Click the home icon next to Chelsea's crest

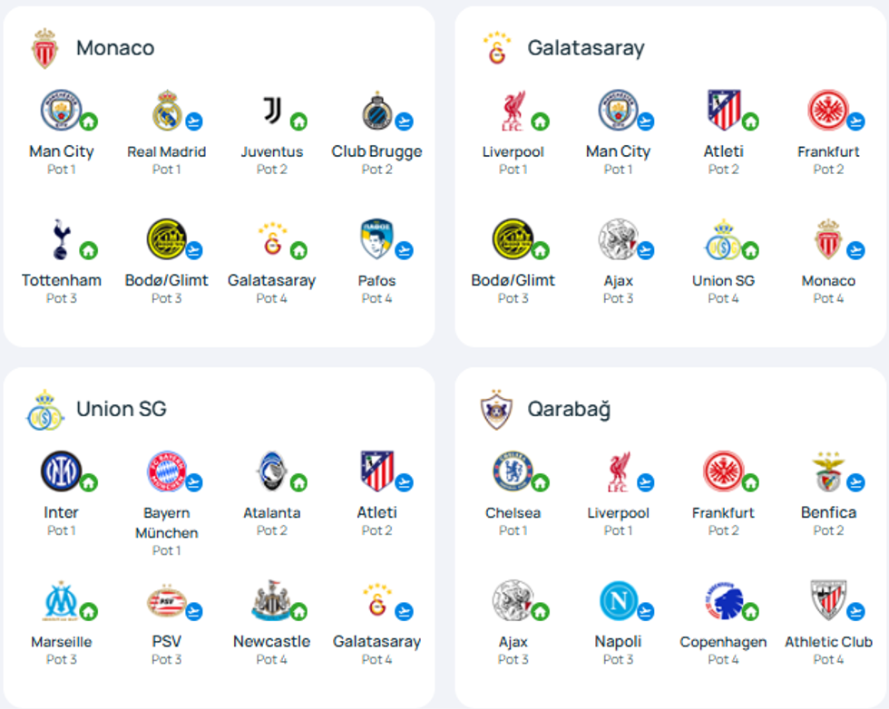pyautogui.click(x=540, y=482)
